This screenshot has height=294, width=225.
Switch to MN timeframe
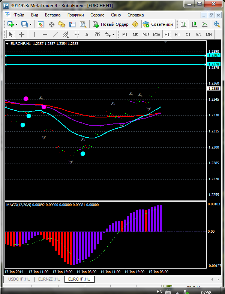[209, 34]
